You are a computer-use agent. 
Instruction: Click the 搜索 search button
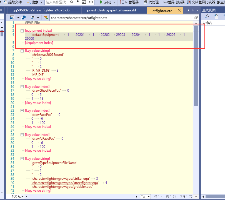click(33, 2)
